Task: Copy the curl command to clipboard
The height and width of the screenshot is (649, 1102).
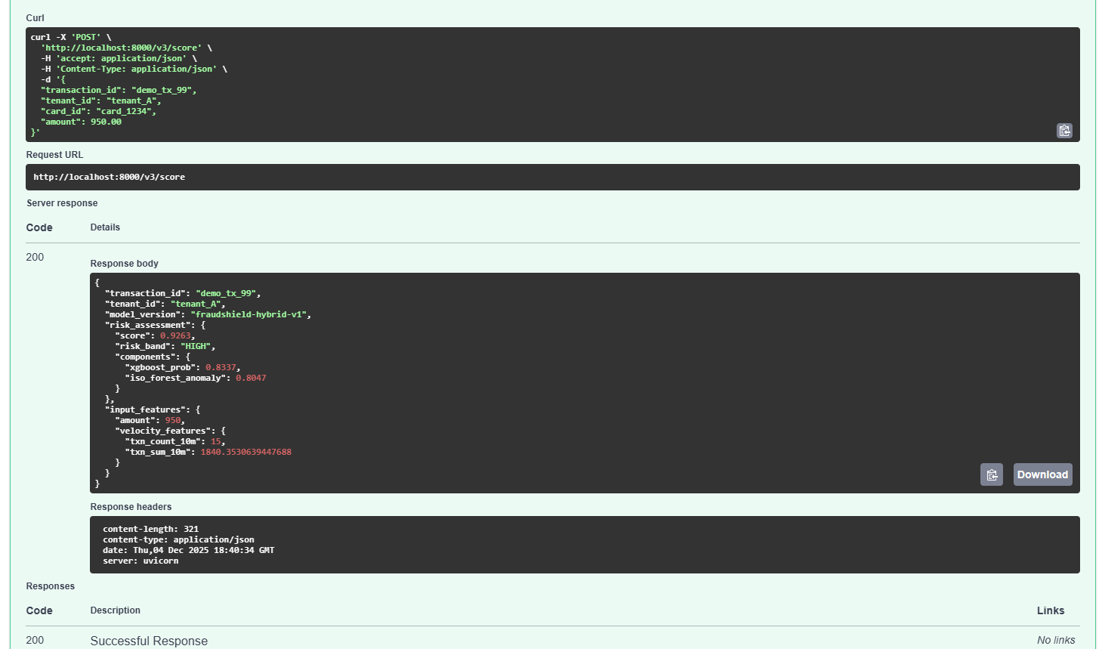Action: pos(1064,131)
